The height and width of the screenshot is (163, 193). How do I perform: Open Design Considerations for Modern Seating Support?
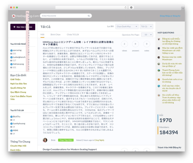click(x=70, y=150)
